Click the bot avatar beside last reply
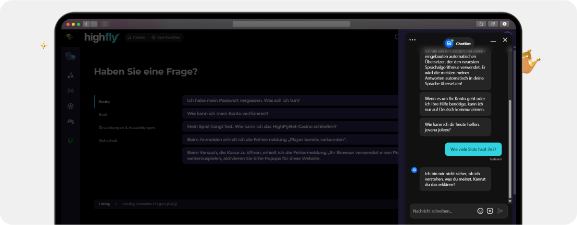Viewport: 577px width, 225px height. pyautogui.click(x=414, y=170)
